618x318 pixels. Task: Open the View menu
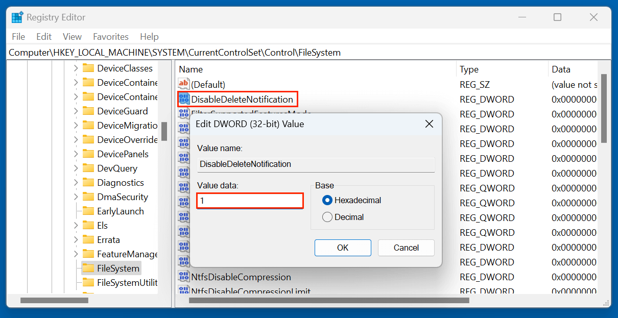[x=72, y=36]
